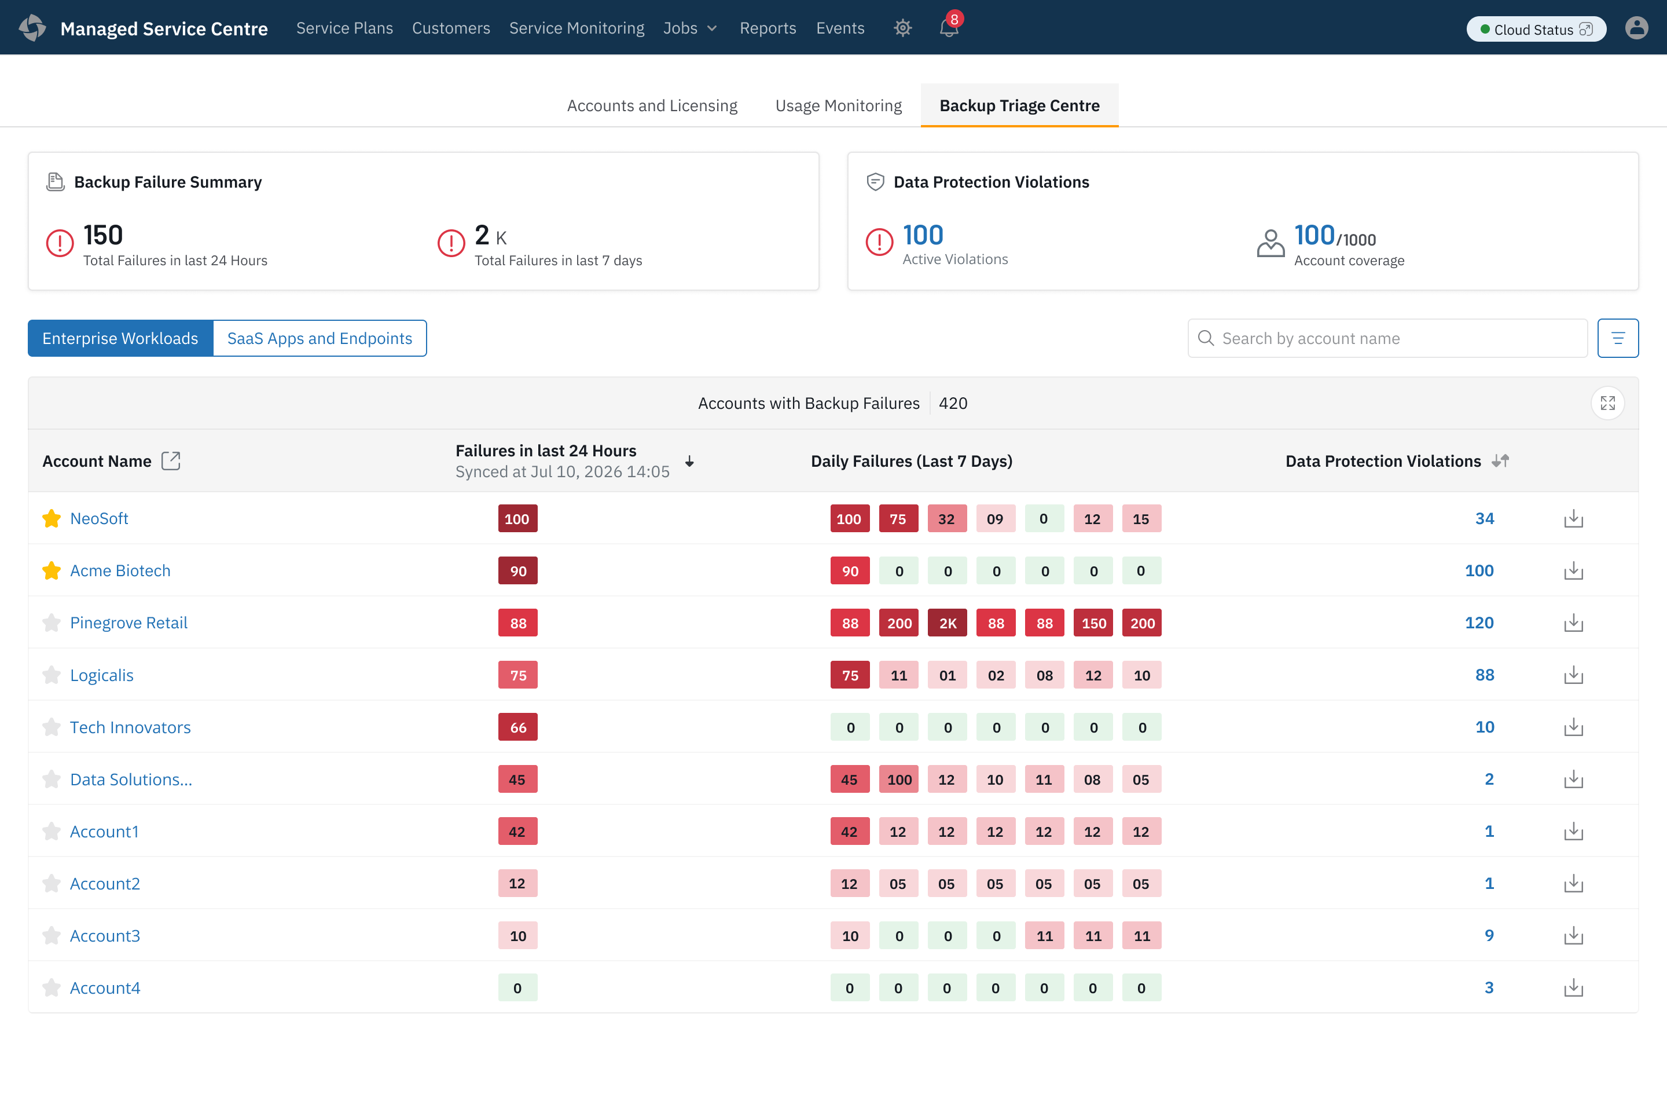Viewport: 1667px width, 1098px height.
Task: Open Events menu item
Action: point(840,28)
